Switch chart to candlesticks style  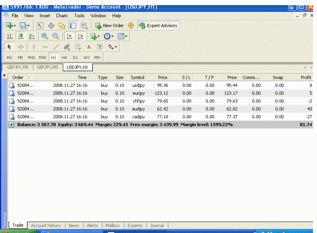coord(21,37)
